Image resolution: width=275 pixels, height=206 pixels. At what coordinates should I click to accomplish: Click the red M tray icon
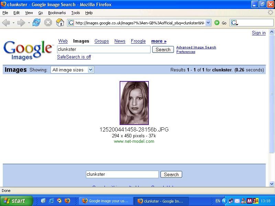pos(250,201)
